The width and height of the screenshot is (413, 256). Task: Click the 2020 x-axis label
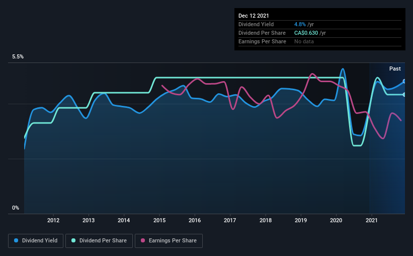(x=336, y=220)
